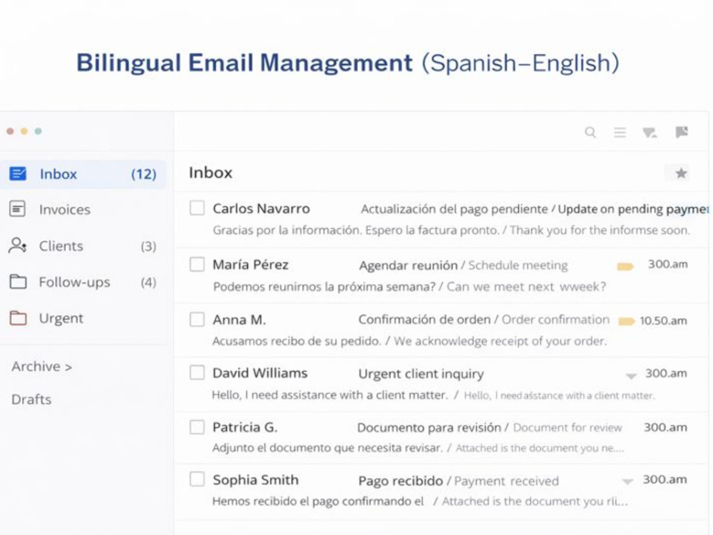Open dropdown arrow on David Williams email
The height and width of the screenshot is (535, 713).
tap(631, 376)
